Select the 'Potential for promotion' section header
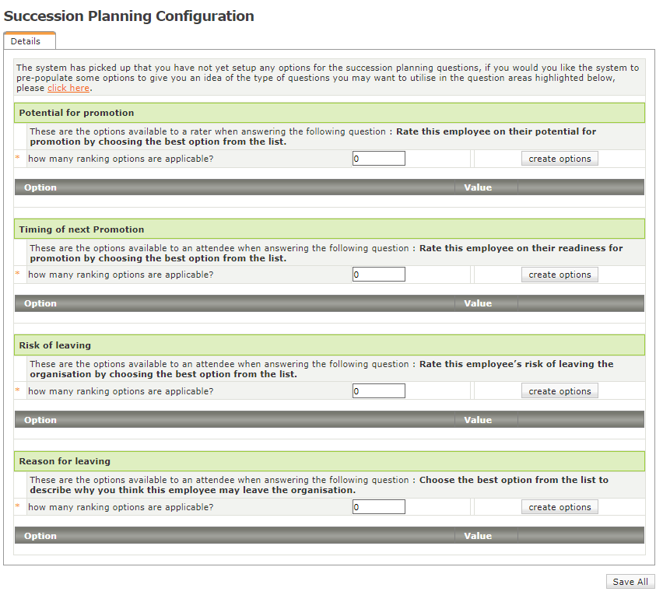 [x=76, y=113]
